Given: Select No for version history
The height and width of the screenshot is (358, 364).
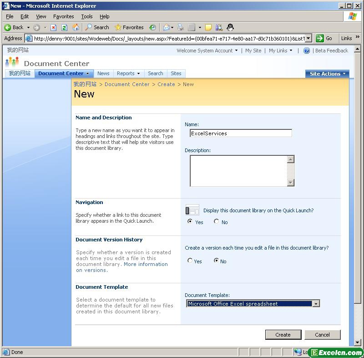Looking at the screenshot, I should pyautogui.click(x=217, y=261).
